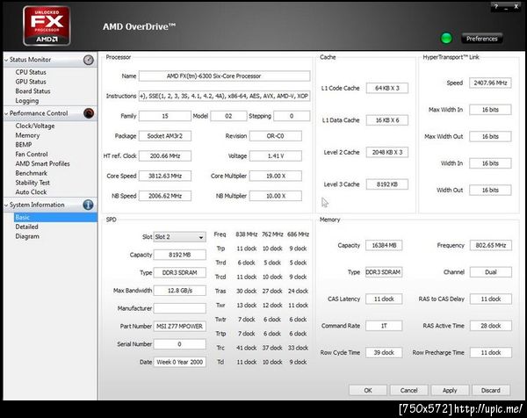Screen dimensions: 527x418
Task: Open CPU Status page
Action: 31,72
